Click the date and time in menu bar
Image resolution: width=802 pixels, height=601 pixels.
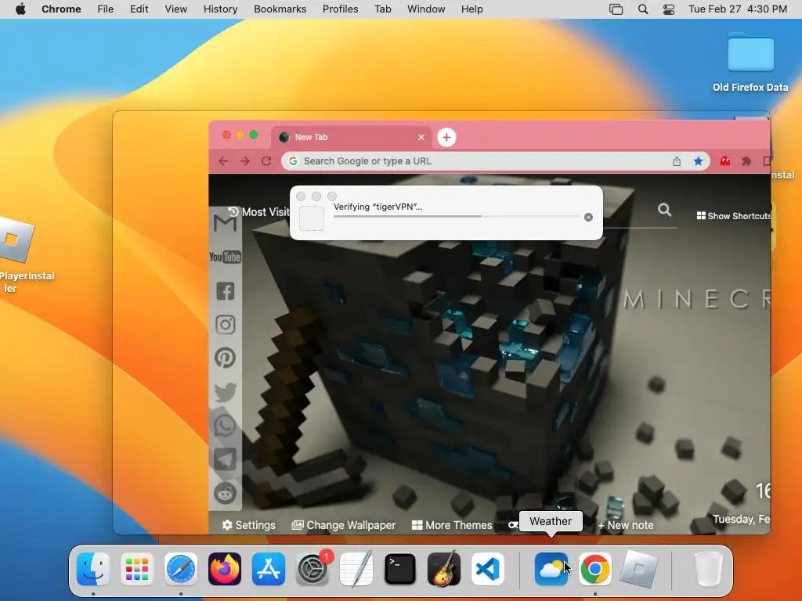tap(738, 9)
